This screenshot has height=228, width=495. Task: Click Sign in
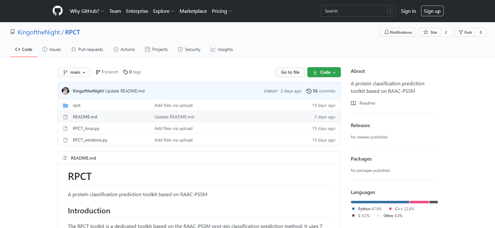click(x=408, y=11)
